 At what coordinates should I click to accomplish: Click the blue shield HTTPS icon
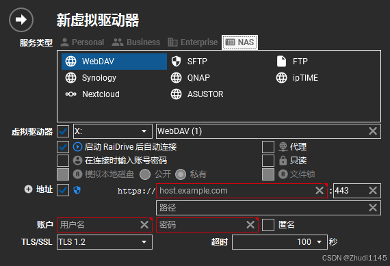click(77, 190)
